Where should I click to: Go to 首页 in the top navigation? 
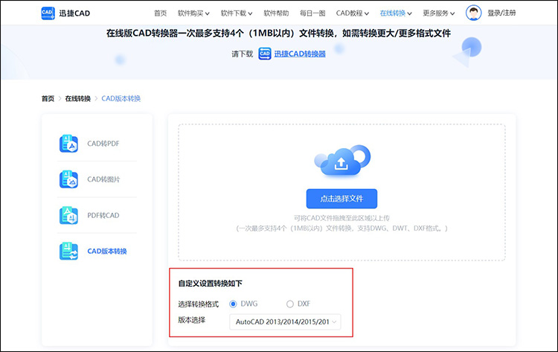tap(160, 13)
